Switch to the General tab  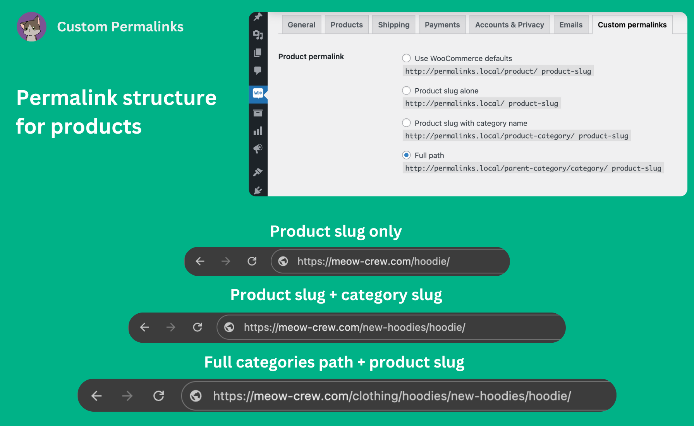pos(302,24)
